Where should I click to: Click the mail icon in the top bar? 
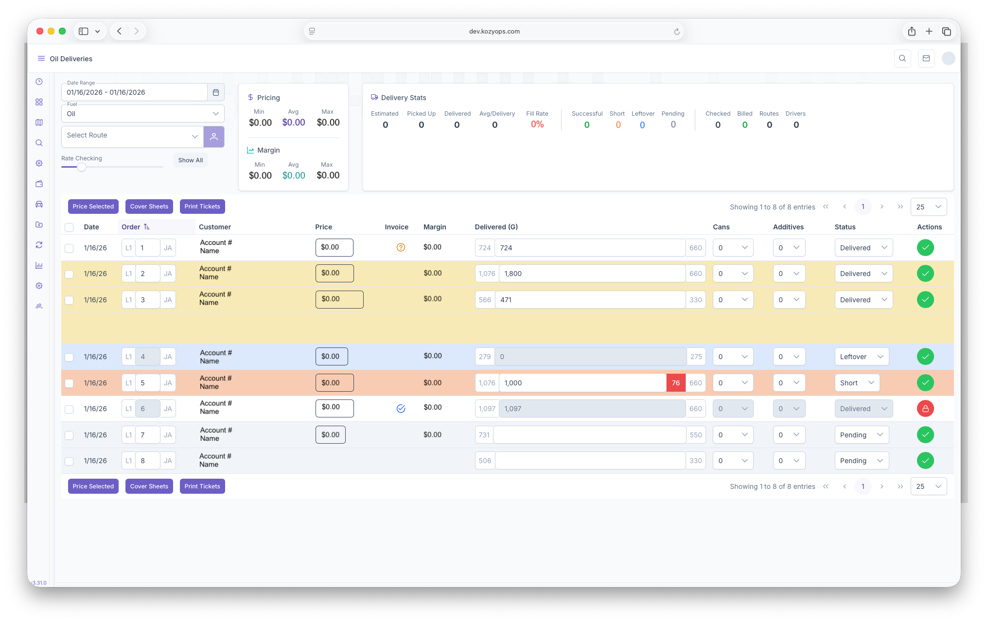(x=926, y=58)
